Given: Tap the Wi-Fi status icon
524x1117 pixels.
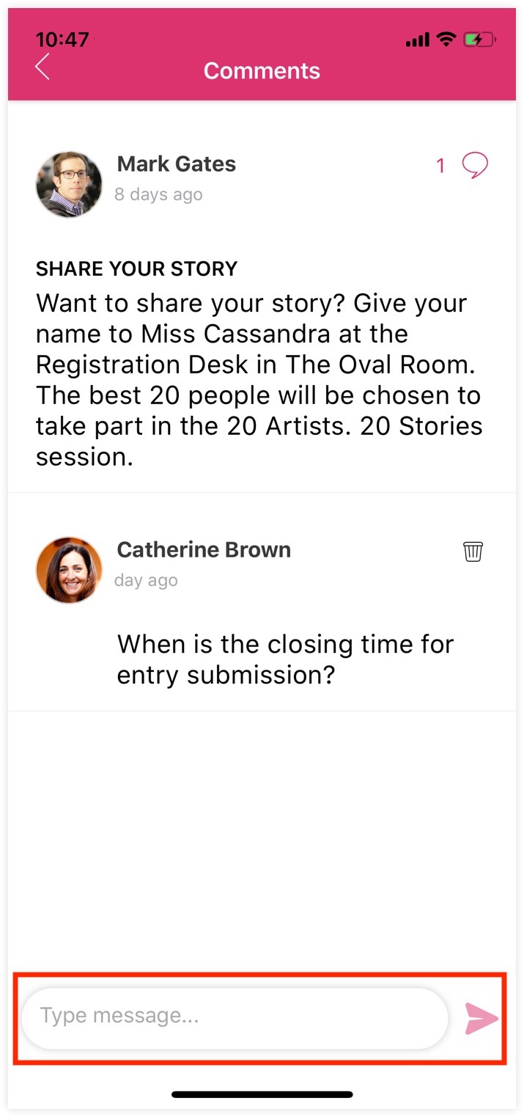Looking at the screenshot, I should (446, 40).
